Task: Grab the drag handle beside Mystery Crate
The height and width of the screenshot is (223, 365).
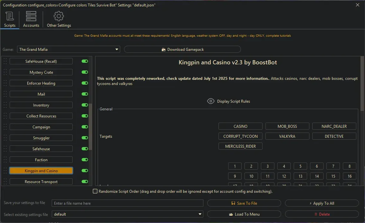Action: click(5, 72)
